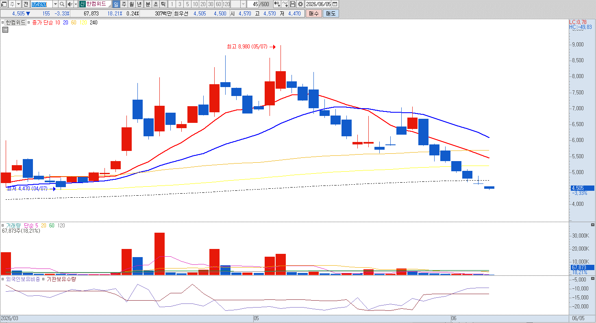596x323 pixels.
Task: Click the 종가 단순 indicator label
Action: click(x=42, y=23)
